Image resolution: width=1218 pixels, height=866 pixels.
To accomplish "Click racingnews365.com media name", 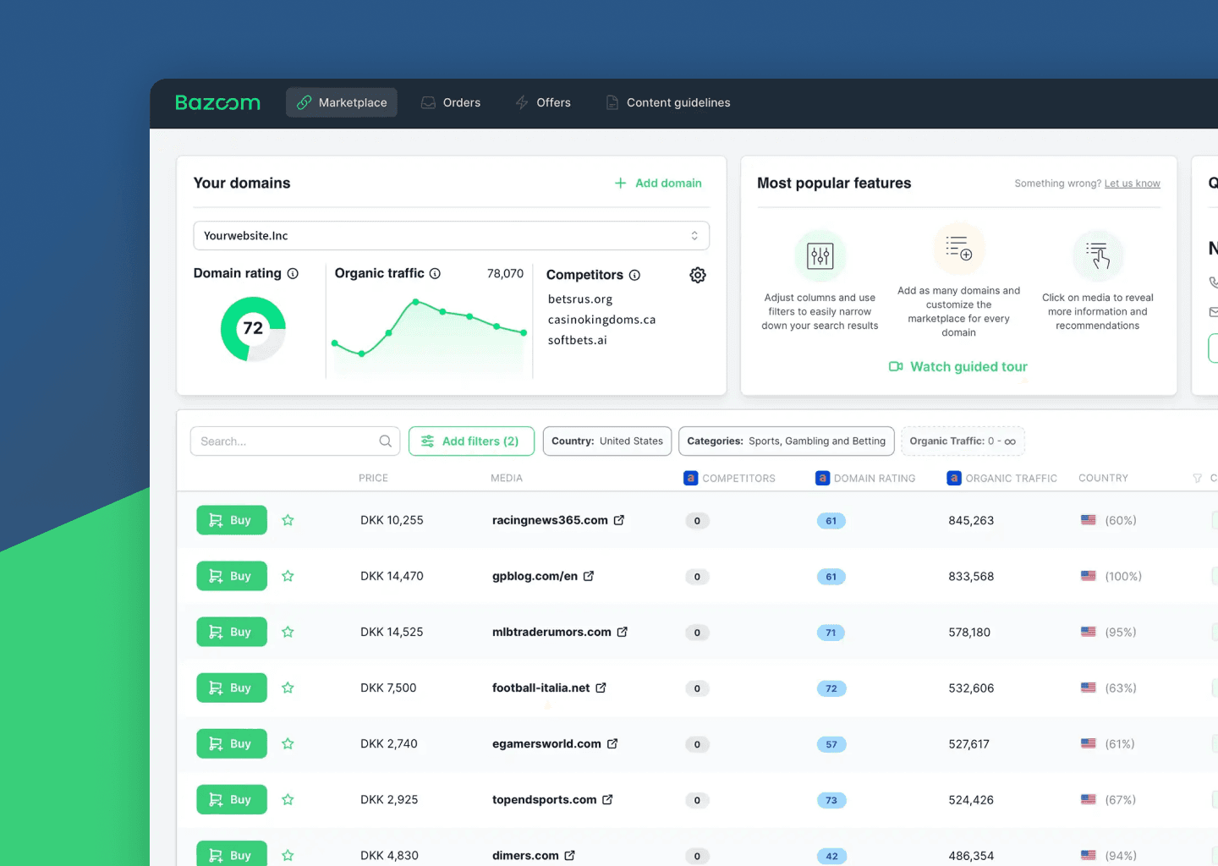I will point(550,520).
